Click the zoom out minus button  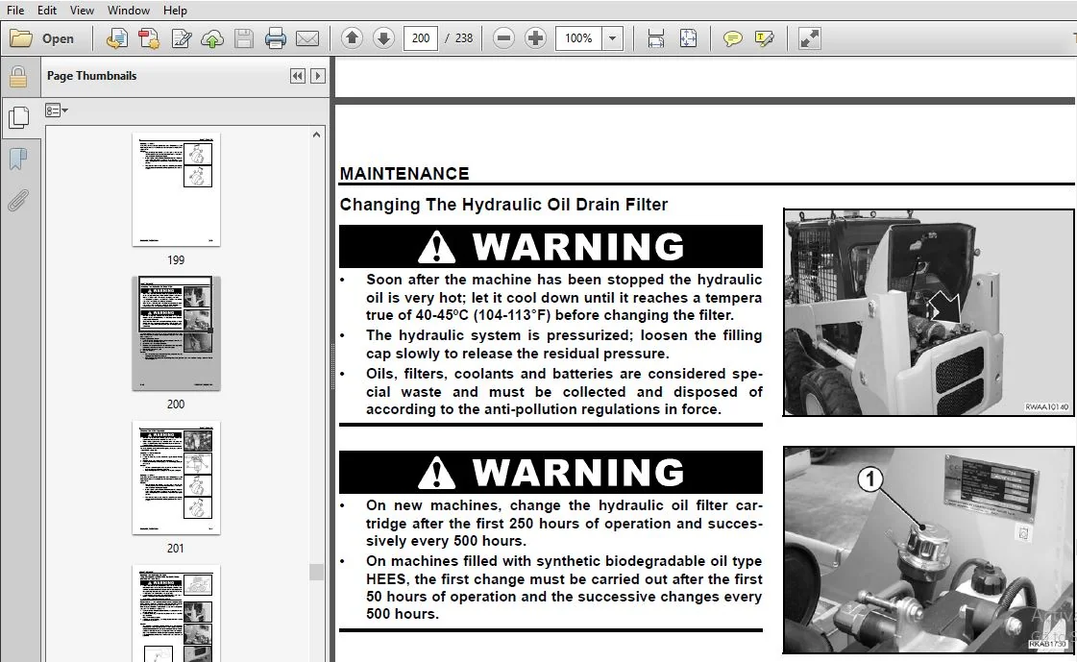coord(503,38)
